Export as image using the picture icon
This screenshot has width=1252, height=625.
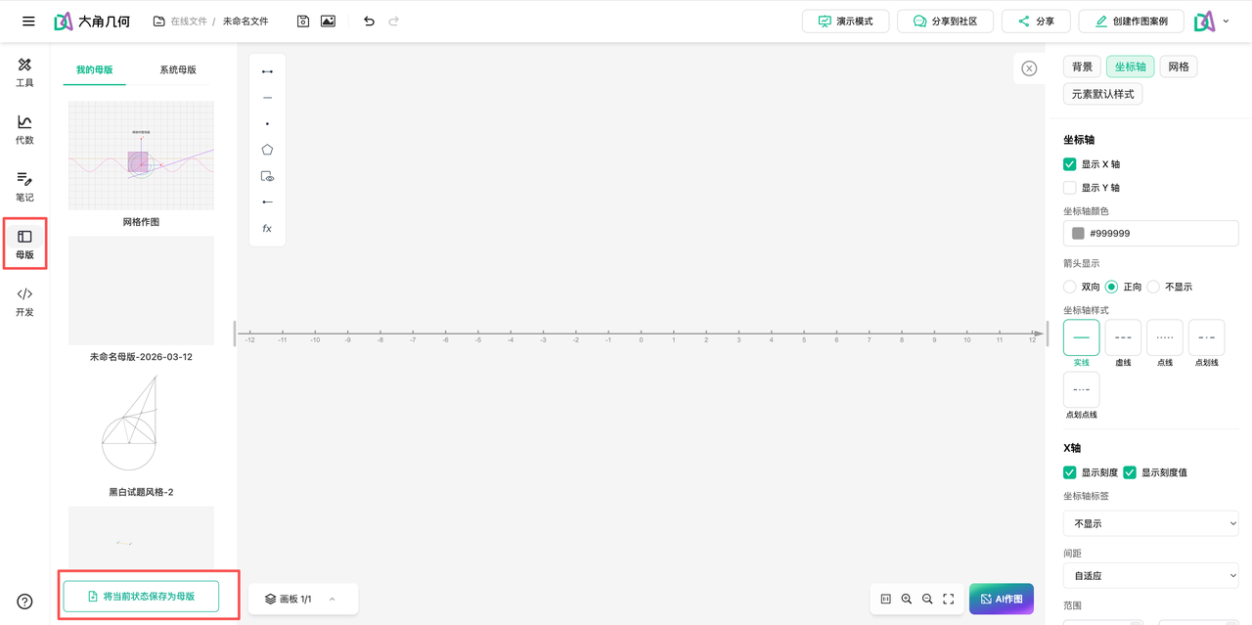click(328, 22)
